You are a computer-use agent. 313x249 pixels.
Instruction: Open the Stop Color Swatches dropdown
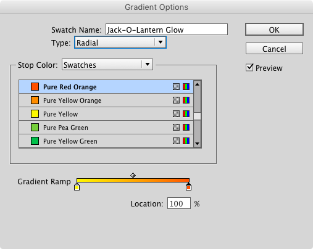(107, 65)
